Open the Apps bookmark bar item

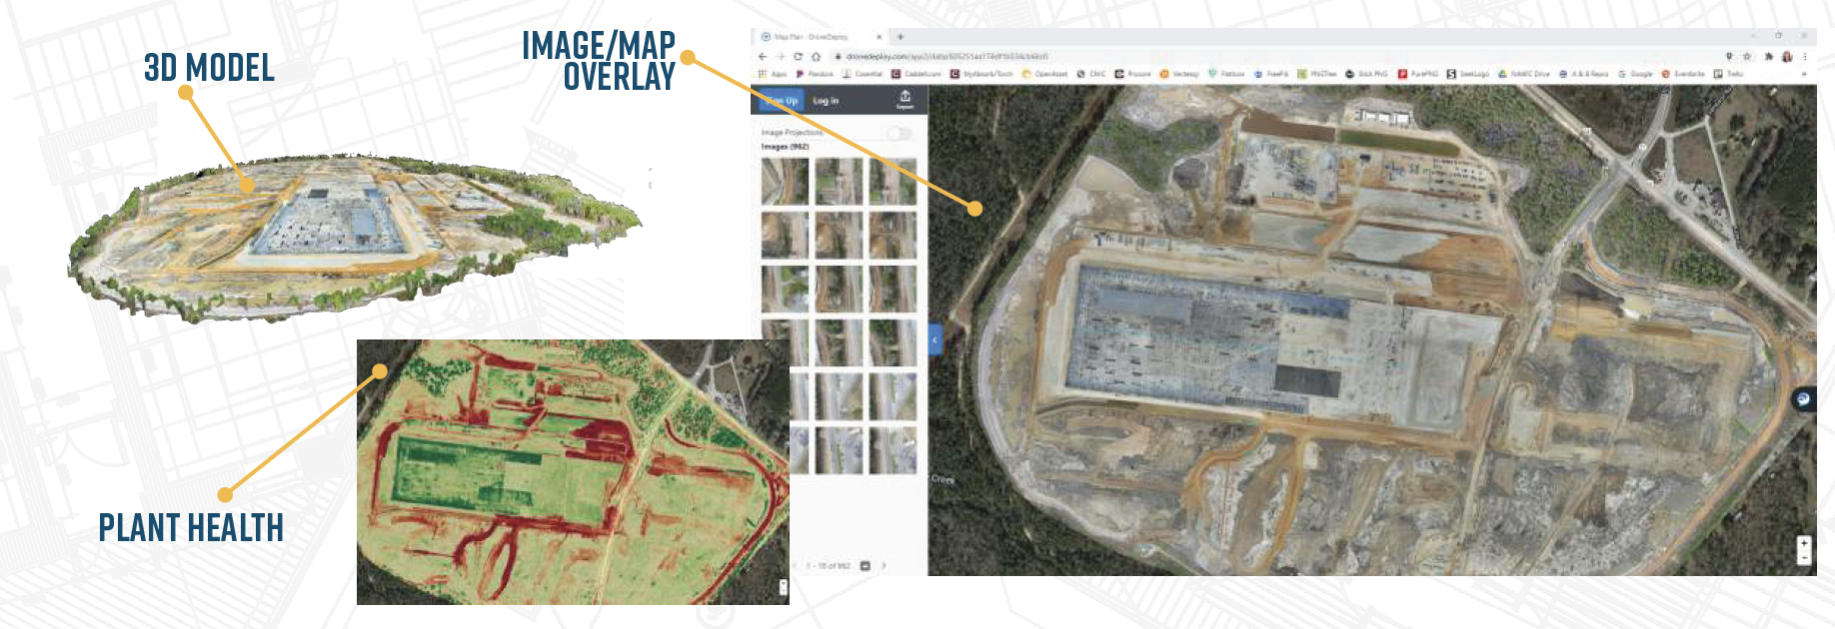click(x=774, y=74)
